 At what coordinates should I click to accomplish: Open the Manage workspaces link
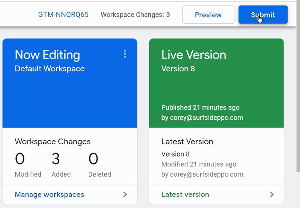tap(50, 194)
